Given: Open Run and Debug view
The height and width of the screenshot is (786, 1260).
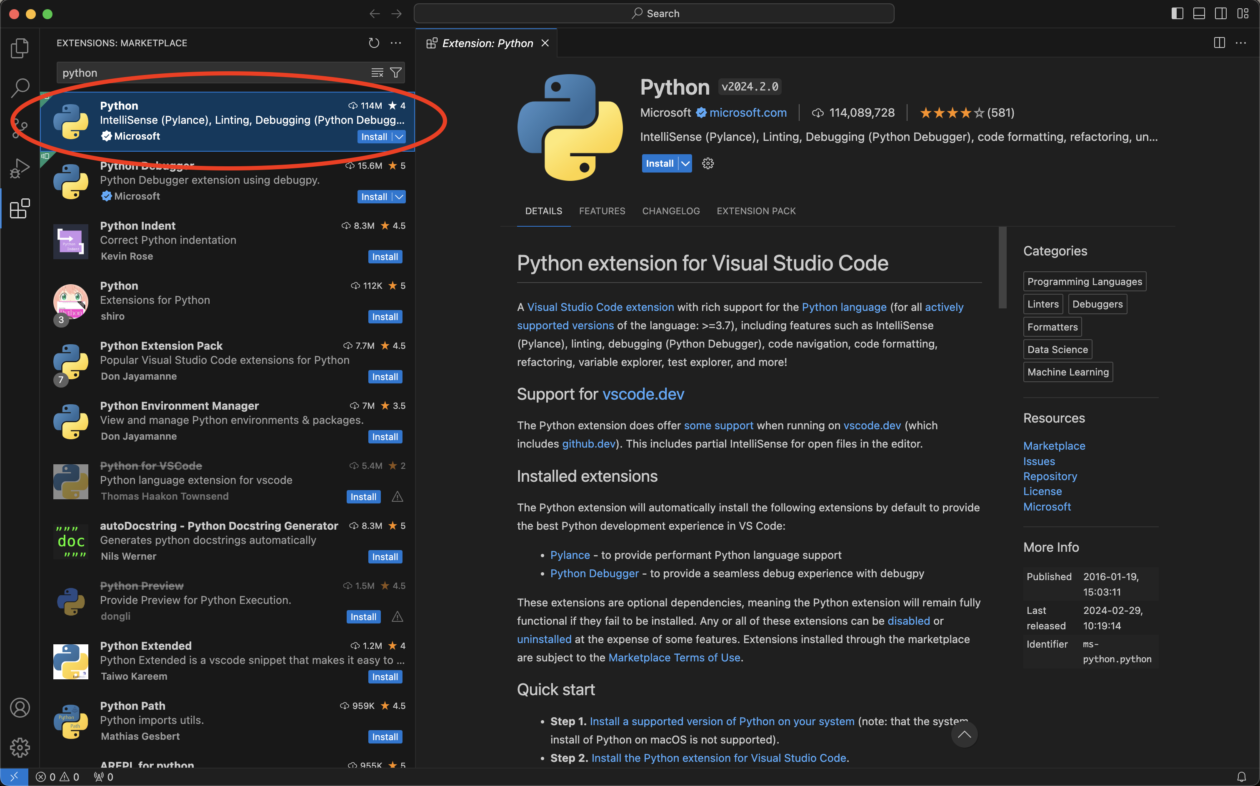Looking at the screenshot, I should click(20, 168).
